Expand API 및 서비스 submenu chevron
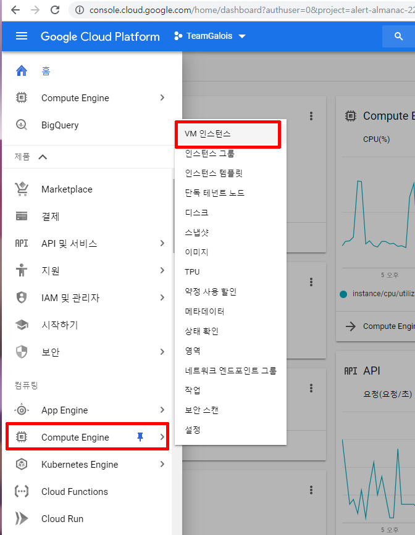Image resolution: width=415 pixels, height=535 pixels. point(162,243)
